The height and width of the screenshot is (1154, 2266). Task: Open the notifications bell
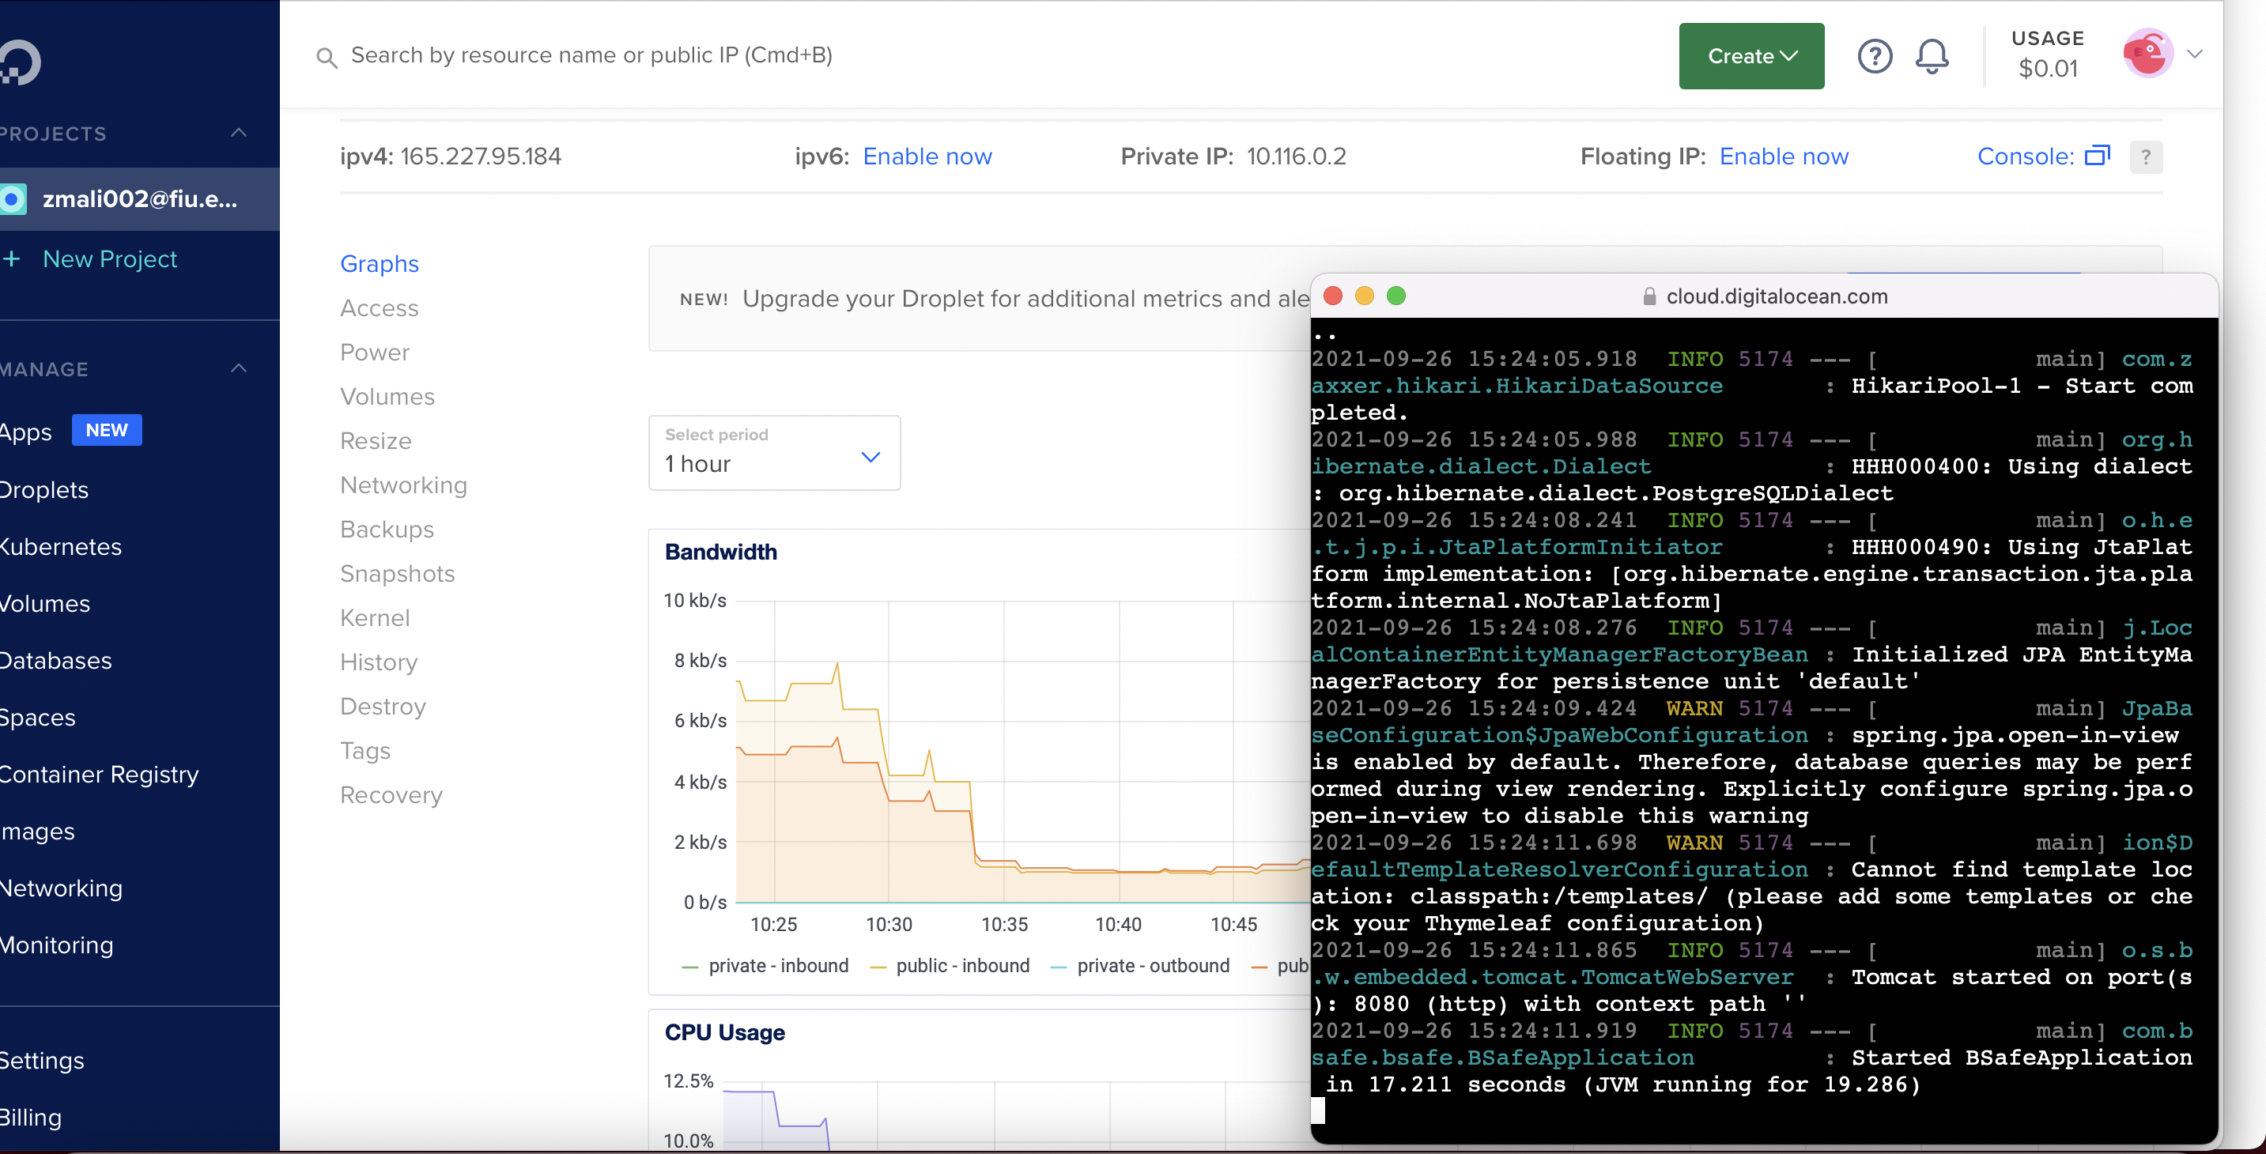pos(1932,56)
